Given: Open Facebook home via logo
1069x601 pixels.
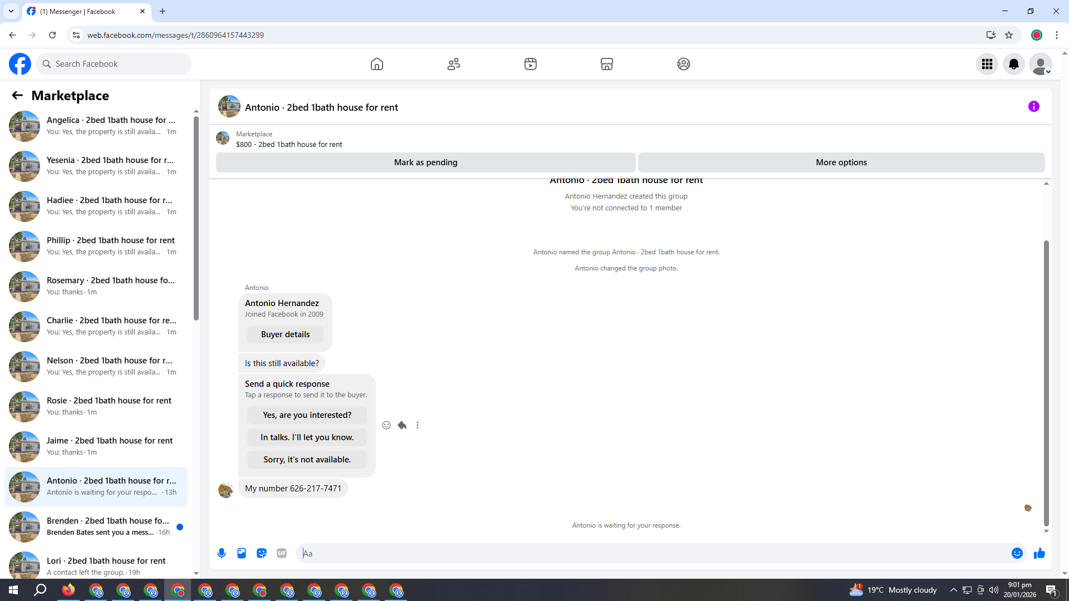Looking at the screenshot, I should click(x=20, y=64).
